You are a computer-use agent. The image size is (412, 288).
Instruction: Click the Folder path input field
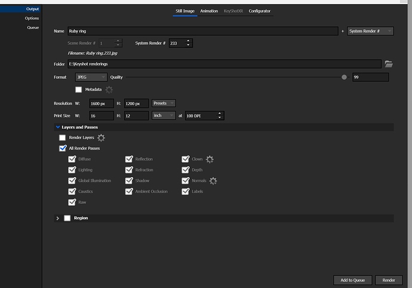225,64
